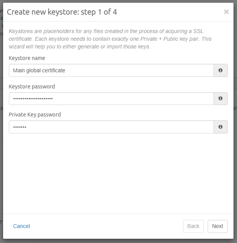Click into the Keystore password field

tap(111, 98)
